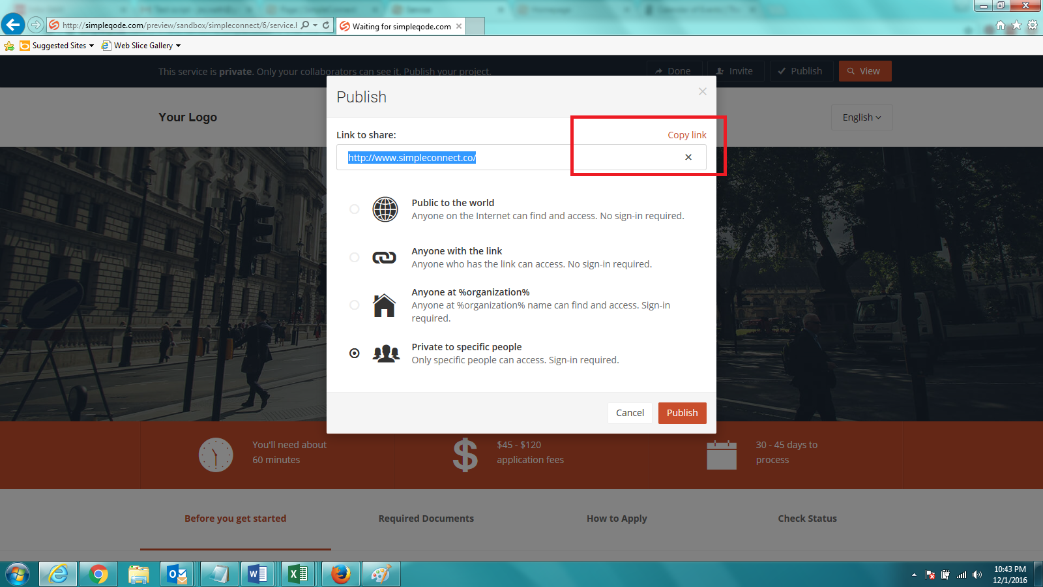Click the View button in top bar
The height and width of the screenshot is (587, 1043).
pyautogui.click(x=865, y=71)
